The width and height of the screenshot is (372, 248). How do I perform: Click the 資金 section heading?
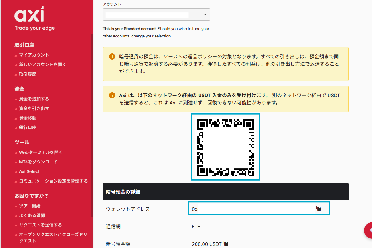(19, 89)
